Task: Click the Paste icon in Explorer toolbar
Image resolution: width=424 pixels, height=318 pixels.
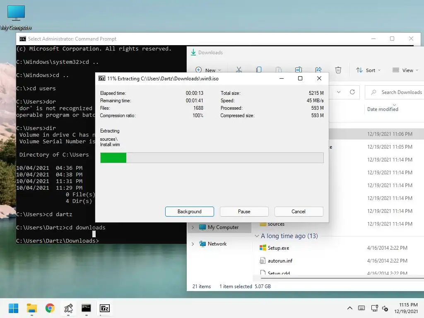Action: pyautogui.click(x=279, y=70)
